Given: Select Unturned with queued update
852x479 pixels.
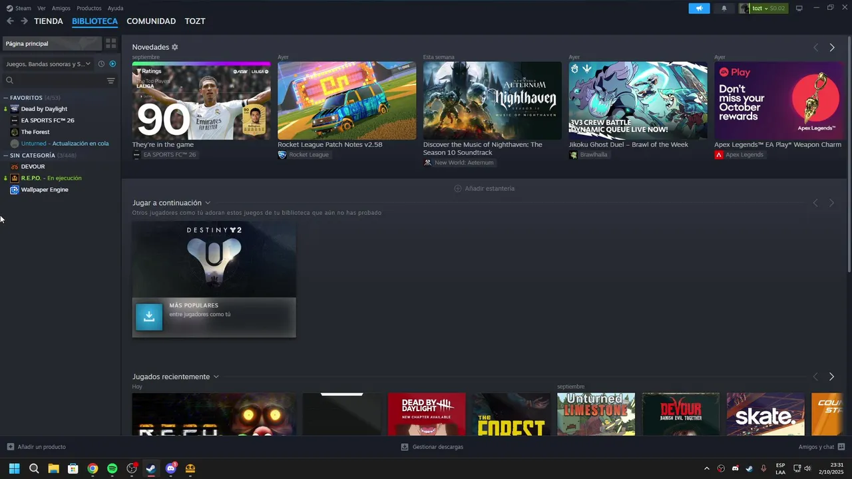Looking at the screenshot, I should 65,144.
